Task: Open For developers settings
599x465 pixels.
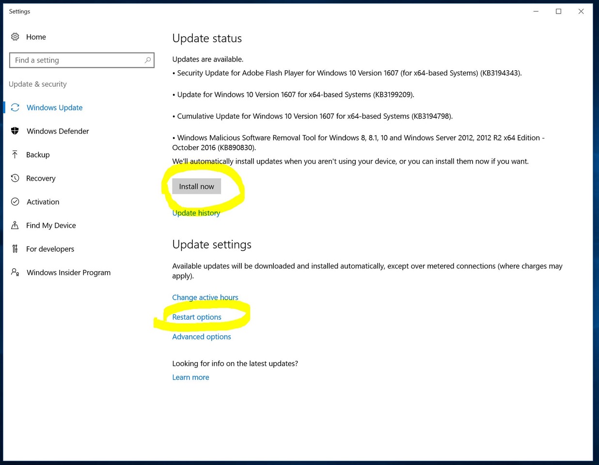Action: (50, 249)
